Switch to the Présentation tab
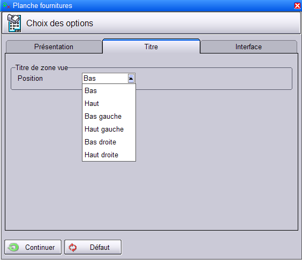Viewport: 302px width, 260px height. coord(54,47)
